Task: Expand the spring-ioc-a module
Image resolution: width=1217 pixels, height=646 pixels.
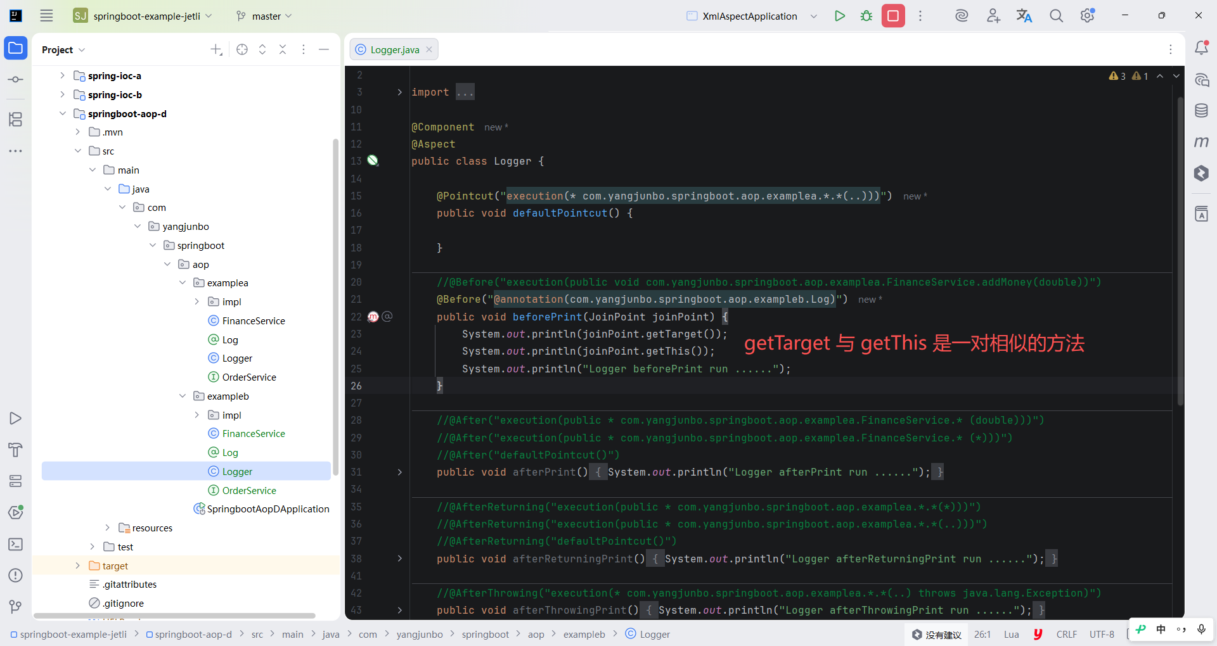Action: pos(62,75)
